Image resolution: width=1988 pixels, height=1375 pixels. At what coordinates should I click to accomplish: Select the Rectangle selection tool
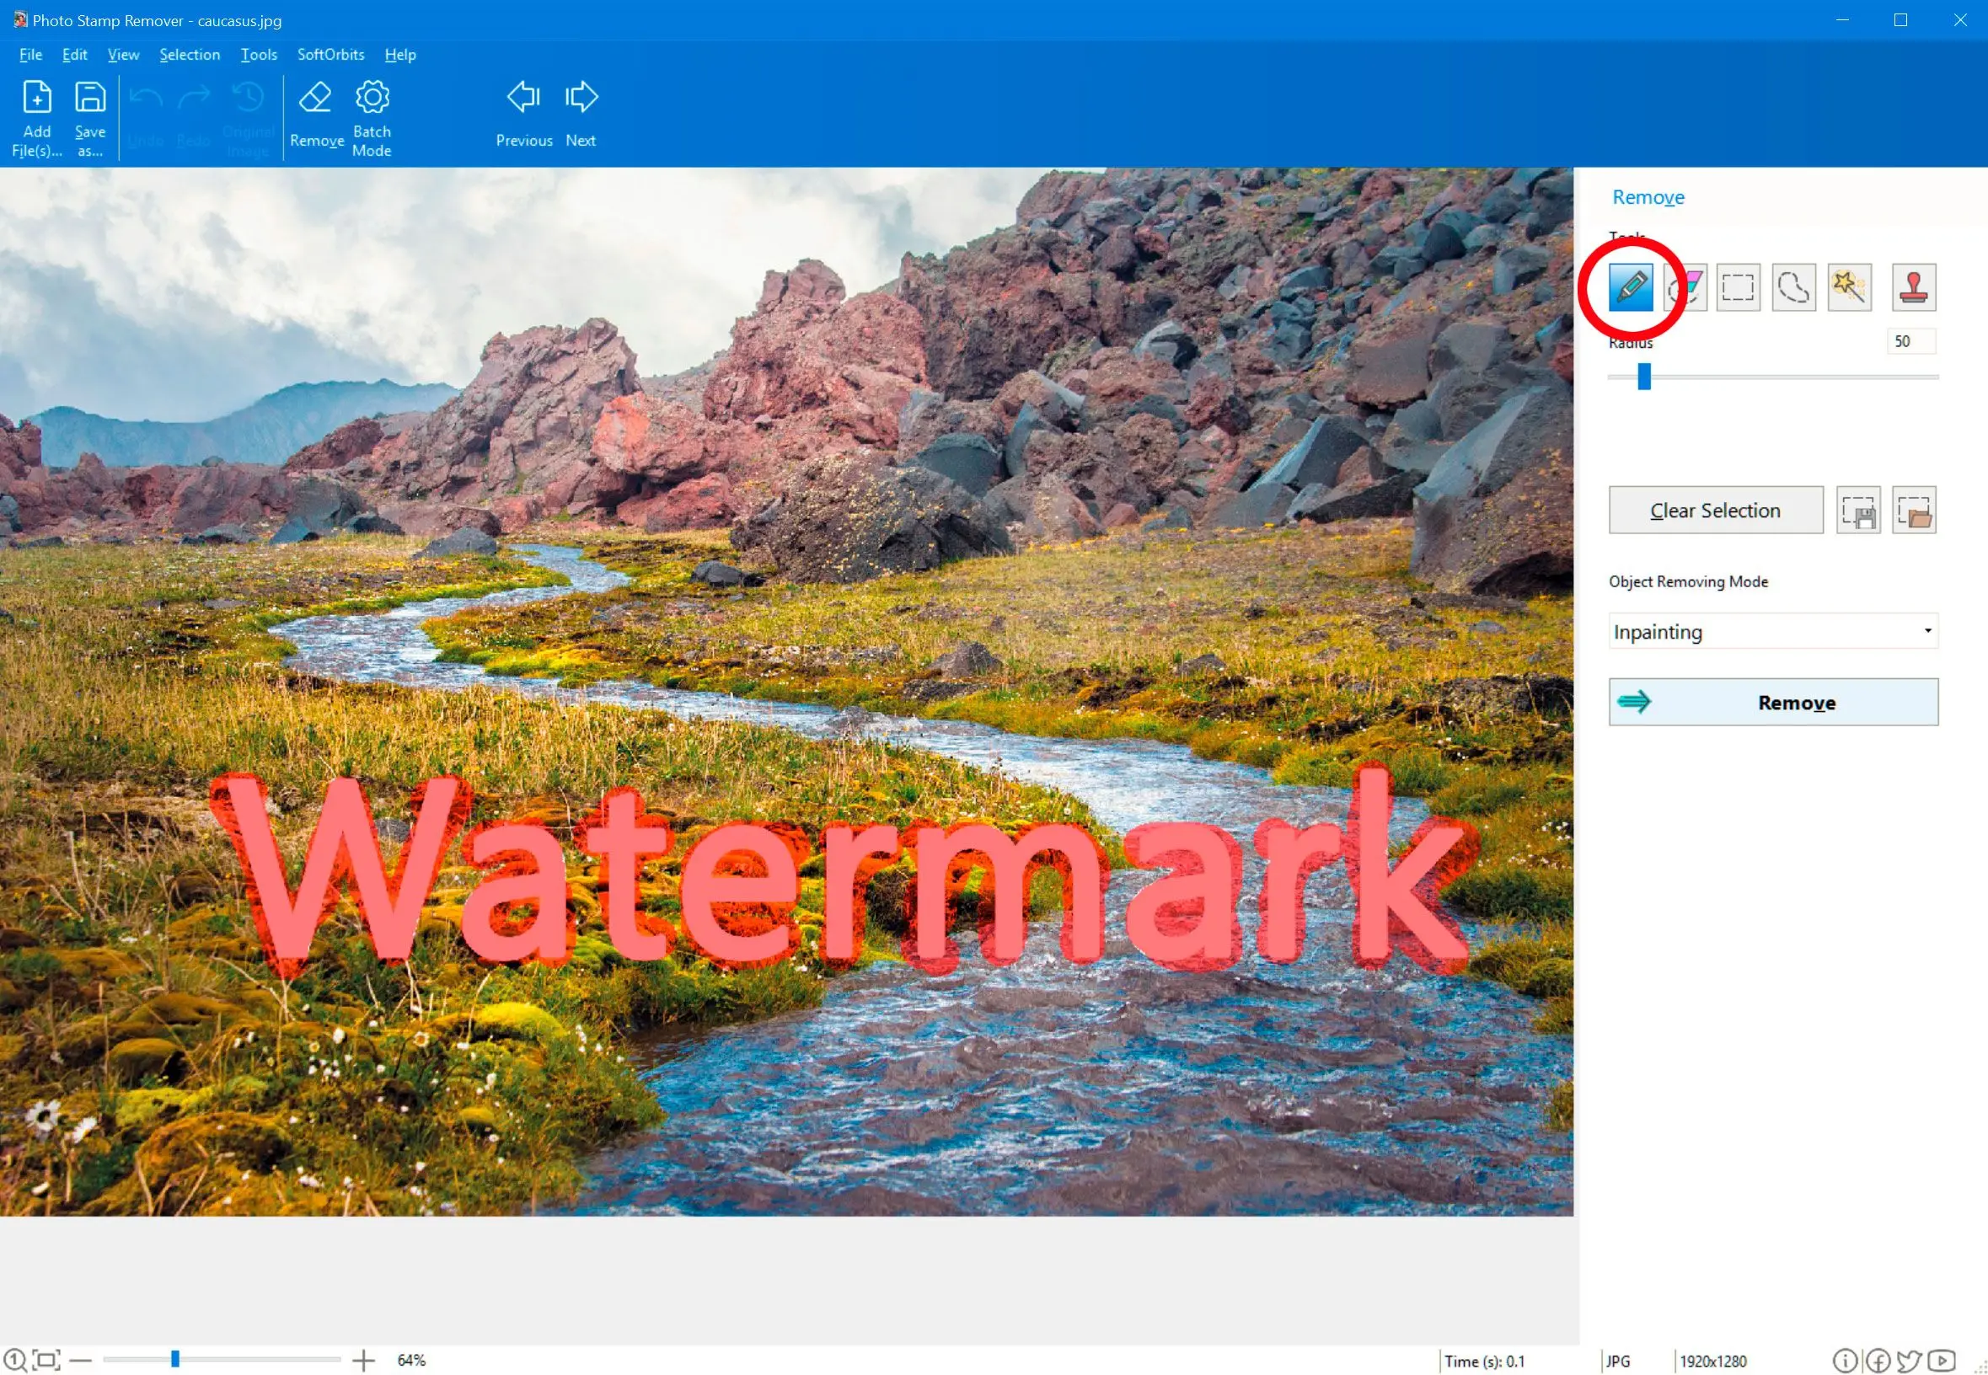click(x=1739, y=286)
